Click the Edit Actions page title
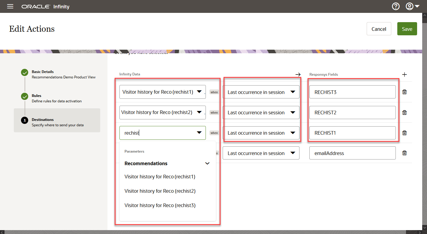The image size is (427, 234). point(32,29)
